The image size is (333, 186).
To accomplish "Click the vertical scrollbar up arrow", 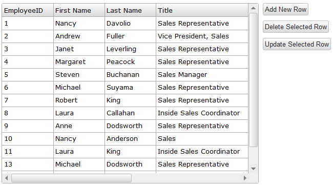I will 253,8.
